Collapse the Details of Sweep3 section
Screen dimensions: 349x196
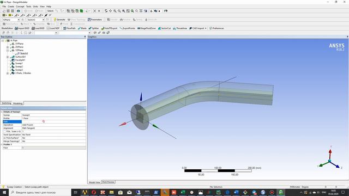(x=2, y=112)
